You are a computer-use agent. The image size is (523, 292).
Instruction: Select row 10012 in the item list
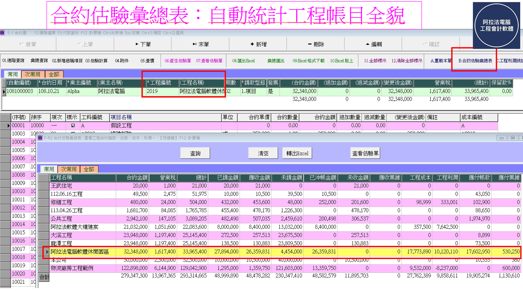tap(18, 208)
